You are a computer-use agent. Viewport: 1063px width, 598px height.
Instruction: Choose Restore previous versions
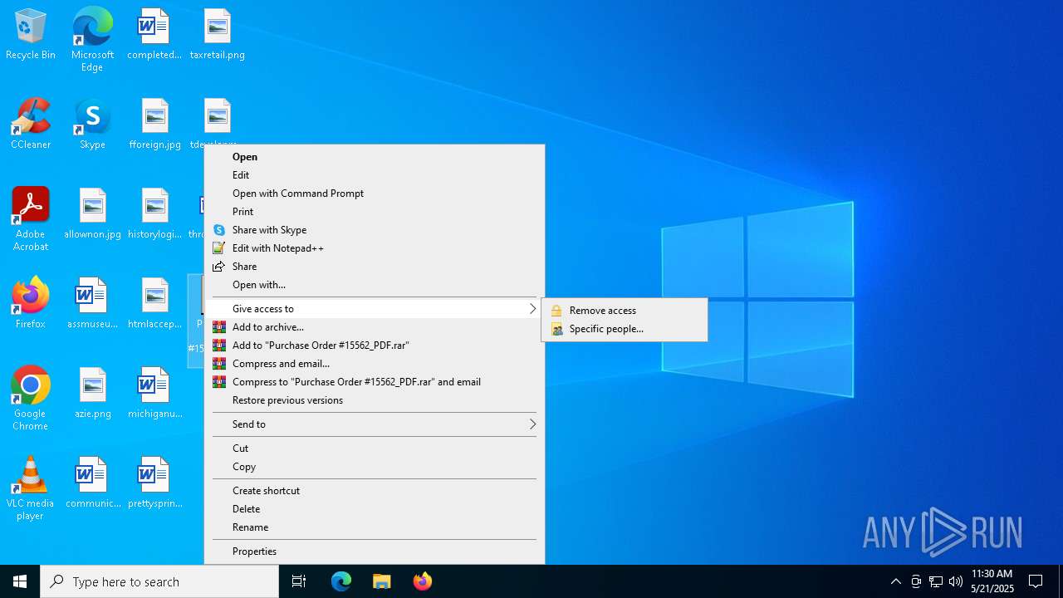point(375,400)
